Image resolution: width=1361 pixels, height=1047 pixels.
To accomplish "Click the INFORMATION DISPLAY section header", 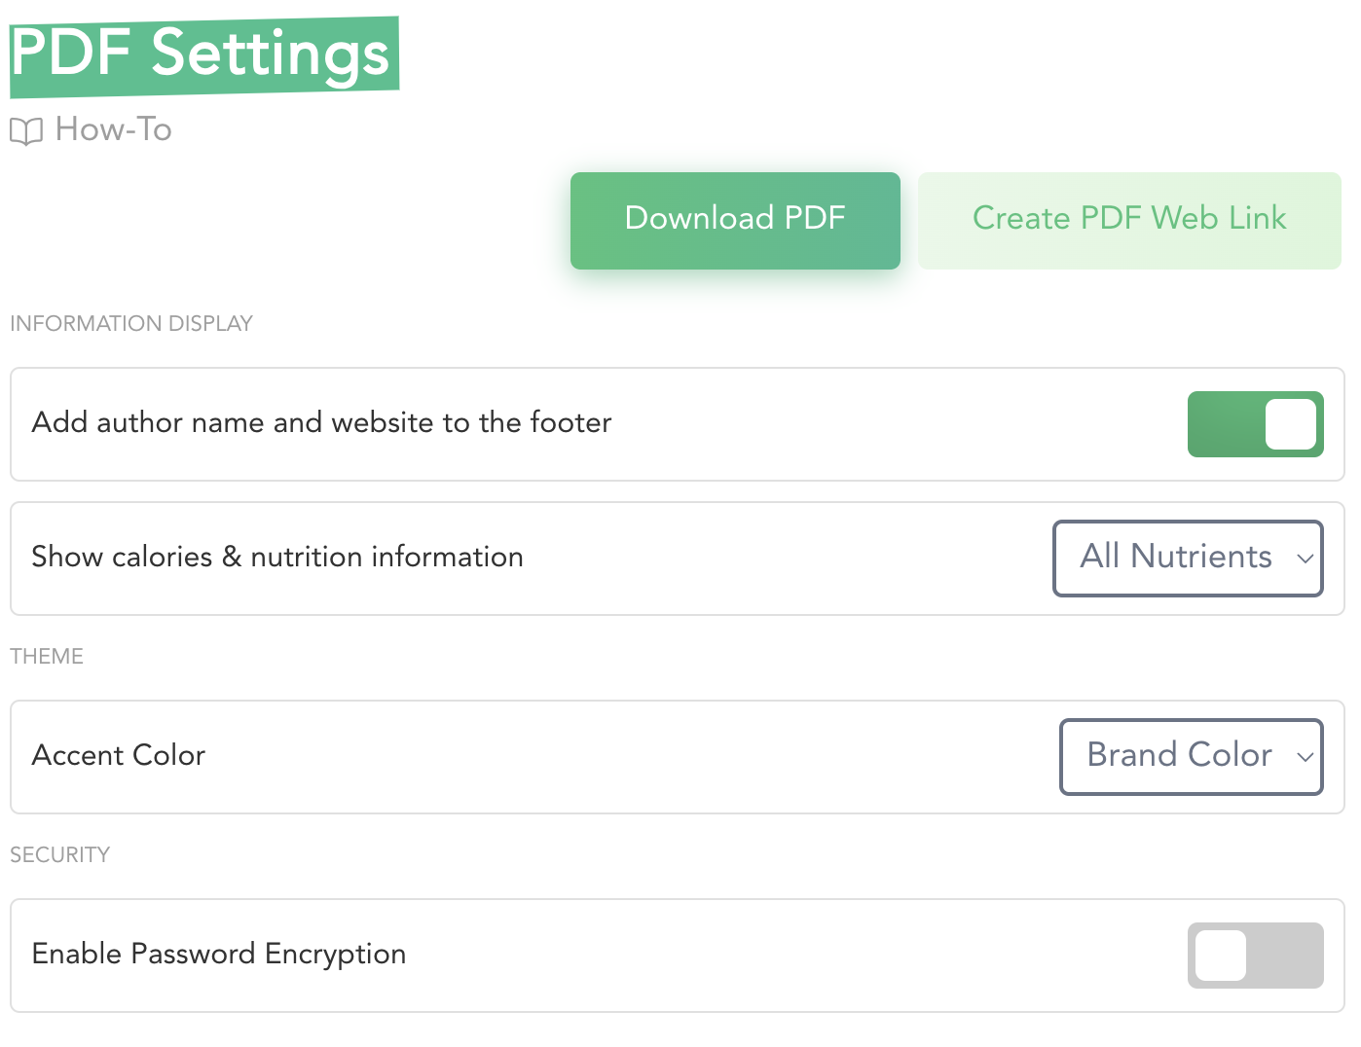I will pos(131,324).
